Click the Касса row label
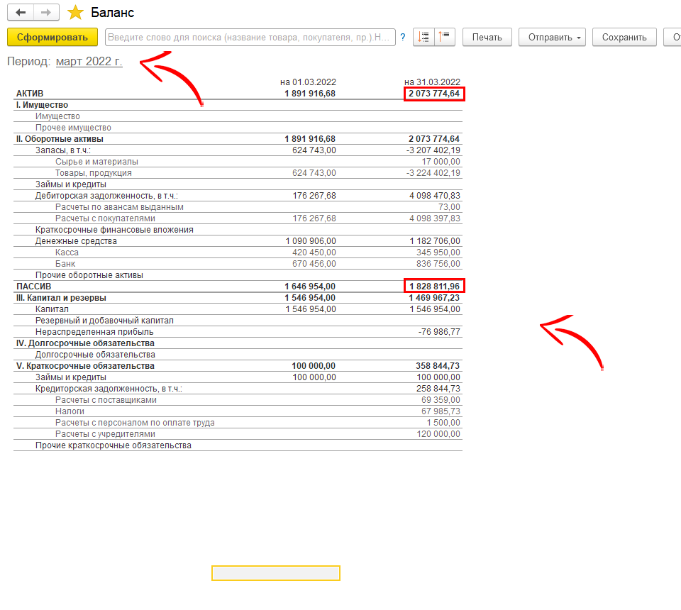The image size is (681, 610). (x=67, y=253)
